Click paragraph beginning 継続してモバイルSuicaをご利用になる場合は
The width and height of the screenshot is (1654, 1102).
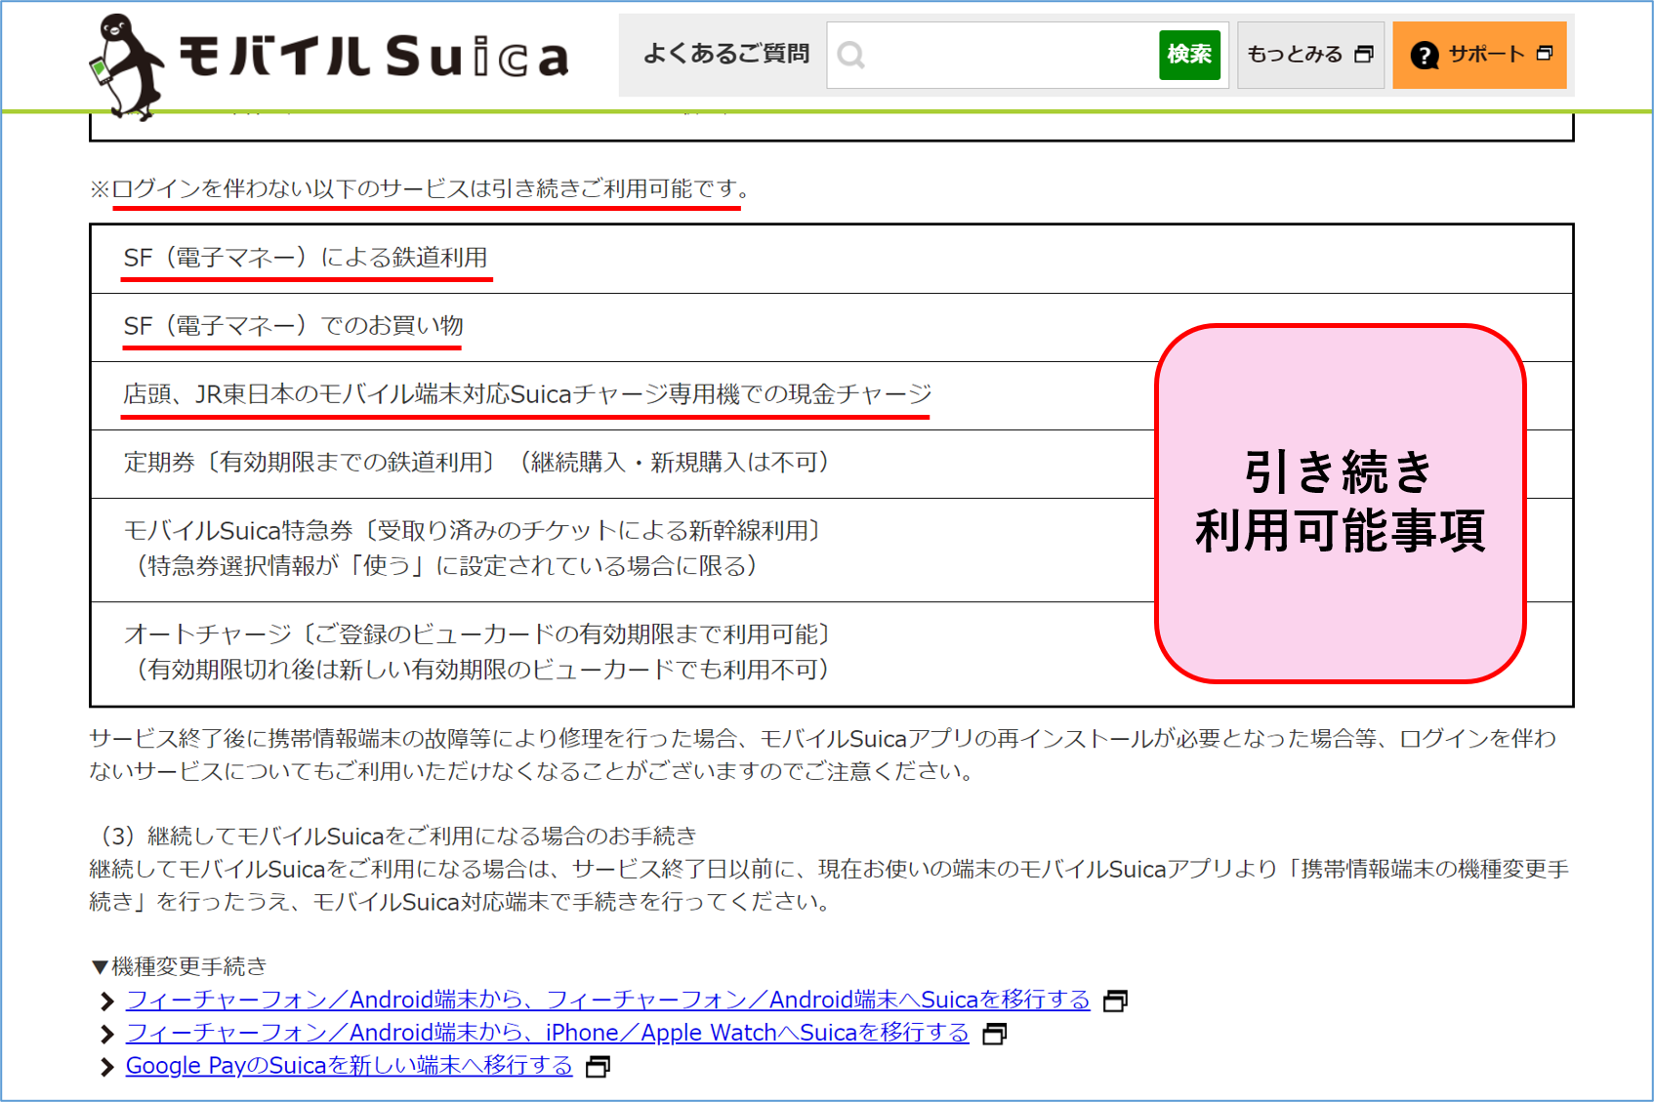829,885
